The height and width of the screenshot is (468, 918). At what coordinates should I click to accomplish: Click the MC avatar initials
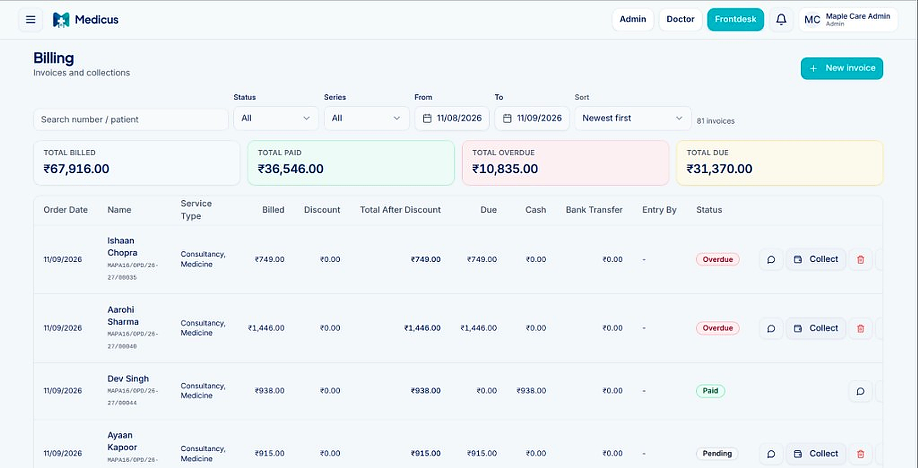point(812,20)
